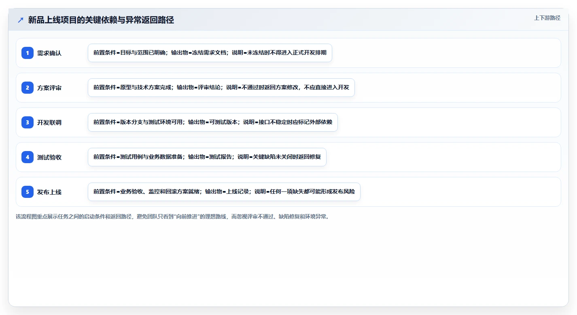Select the 测试验收 step label

[x=49, y=157]
